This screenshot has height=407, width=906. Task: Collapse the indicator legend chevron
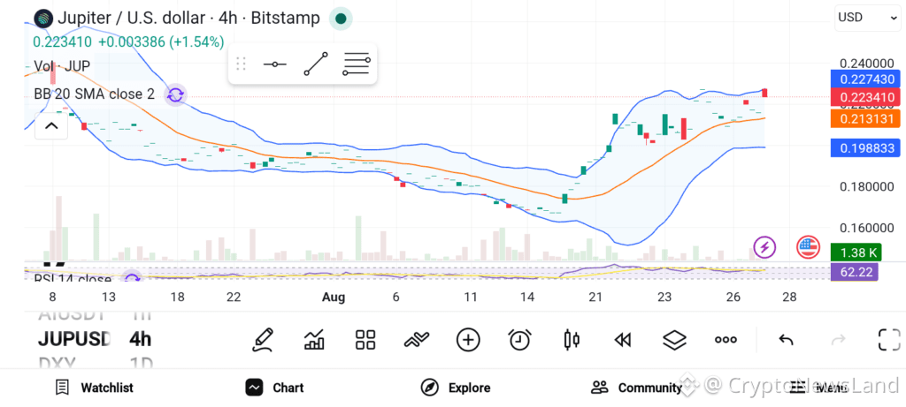click(51, 125)
